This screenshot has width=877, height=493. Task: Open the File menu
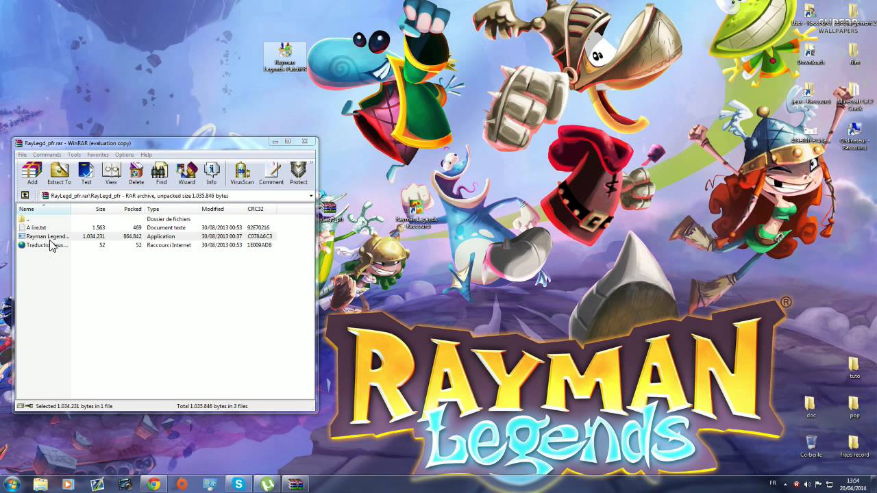coord(23,155)
